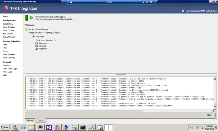Click Edit Current in sidebar

8,34
